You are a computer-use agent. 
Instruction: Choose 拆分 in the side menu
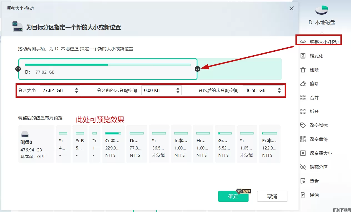pyautogui.click(x=314, y=111)
